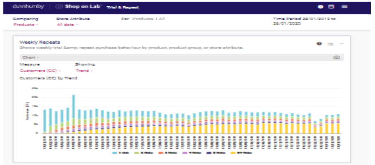Toggle the 5 Visits legend entry
This screenshot has height=165, width=375.
[x=216, y=153]
